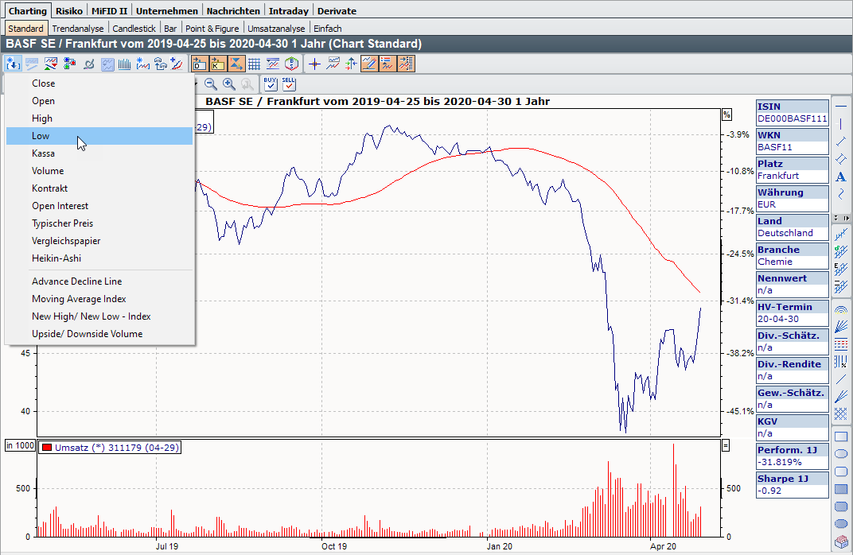Select the rectangle drawing tool

coord(841,437)
